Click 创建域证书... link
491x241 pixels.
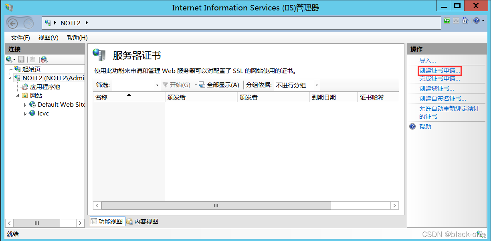pos(436,88)
